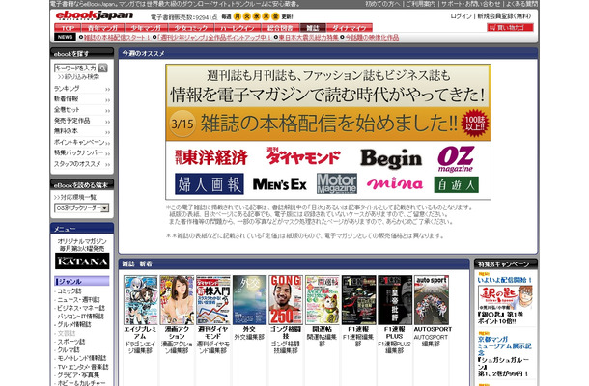Viewport: 589px width, 386px height.
Task: Click the OZ magazine logo
Action: click(456, 159)
